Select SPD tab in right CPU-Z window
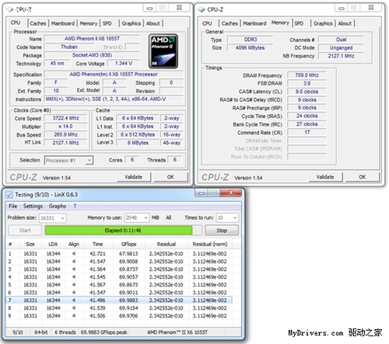The image size is (389, 344). [x=299, y=23]
